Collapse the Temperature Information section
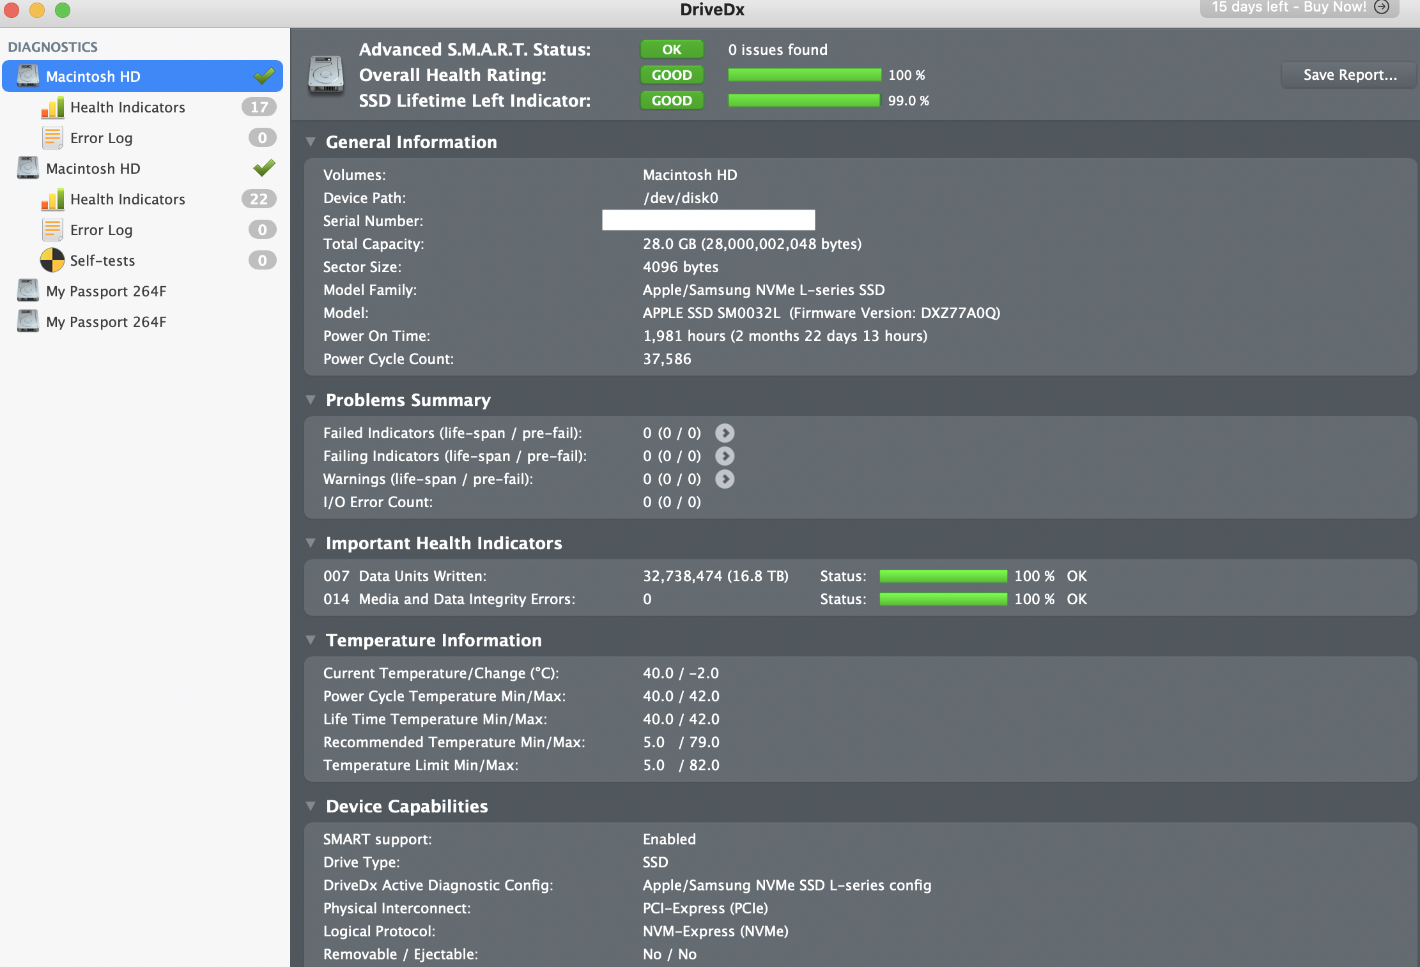Viewport: 1420px width, 967px height. tap(311, 640)
